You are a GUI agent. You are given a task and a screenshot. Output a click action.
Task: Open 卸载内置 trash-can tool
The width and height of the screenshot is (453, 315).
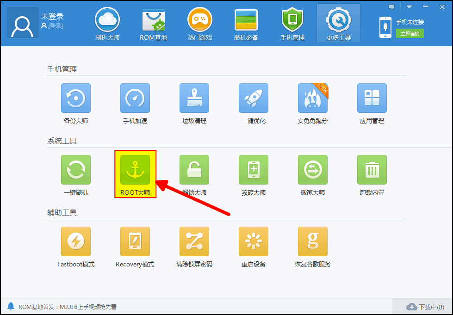[372, 170]
